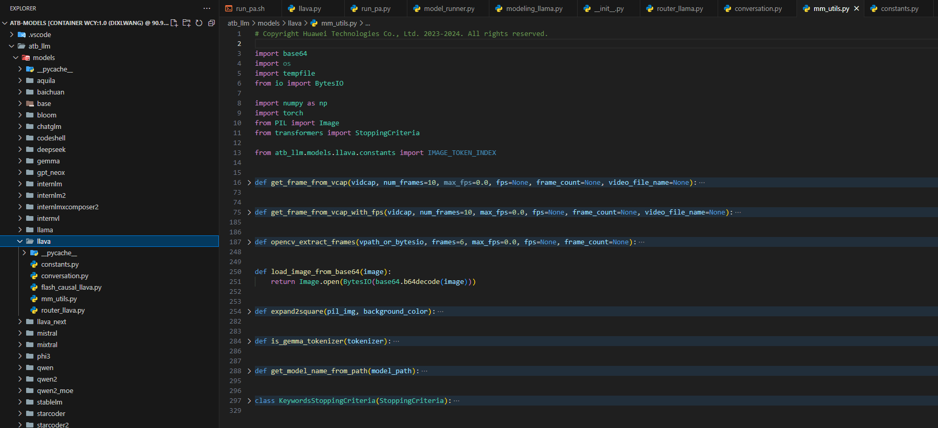Expand the internlm2 folder
938x428 pixels.
(20, 195)
